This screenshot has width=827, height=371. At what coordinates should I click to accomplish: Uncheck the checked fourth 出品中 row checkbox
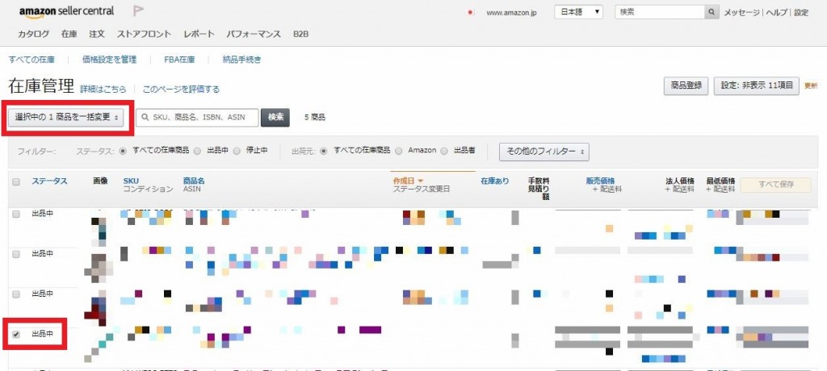[x=16, y=334]
